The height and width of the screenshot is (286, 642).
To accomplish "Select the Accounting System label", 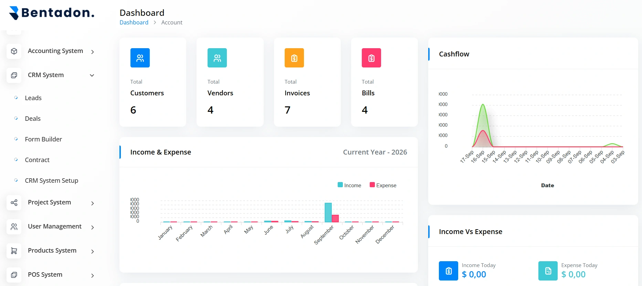I will [55, 51].
